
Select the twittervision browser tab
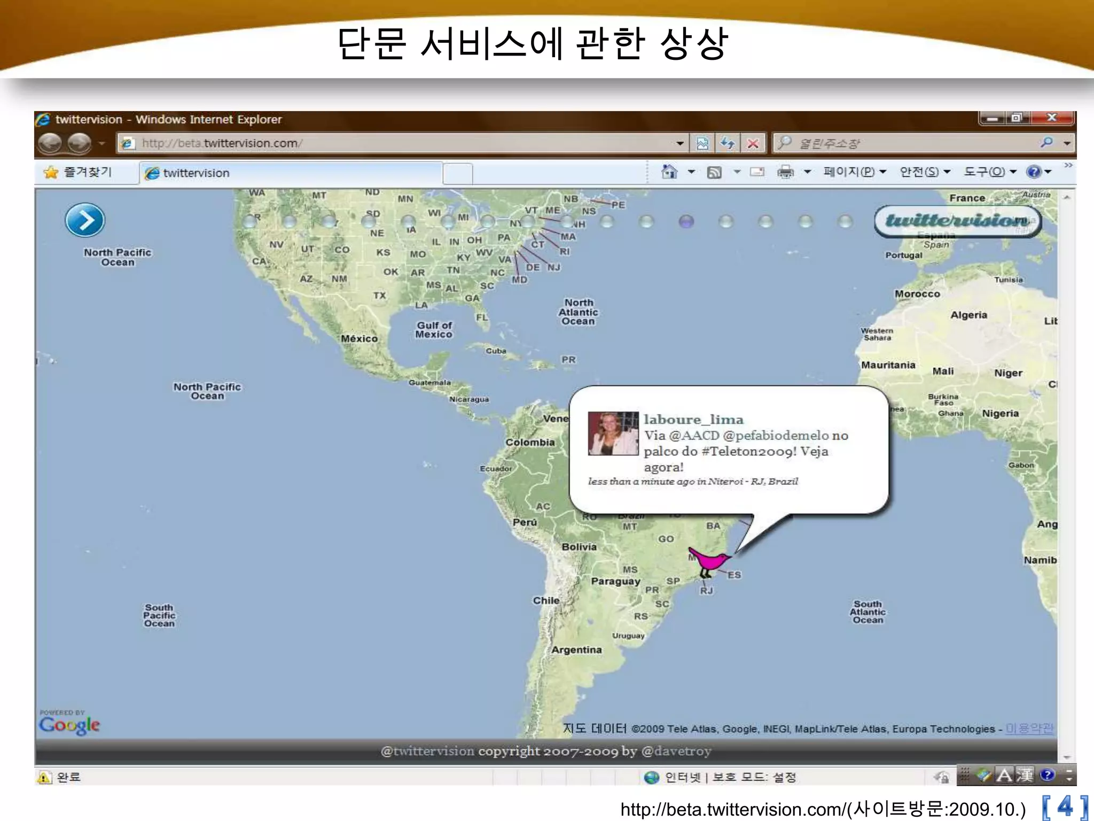(x=291, y=173)
